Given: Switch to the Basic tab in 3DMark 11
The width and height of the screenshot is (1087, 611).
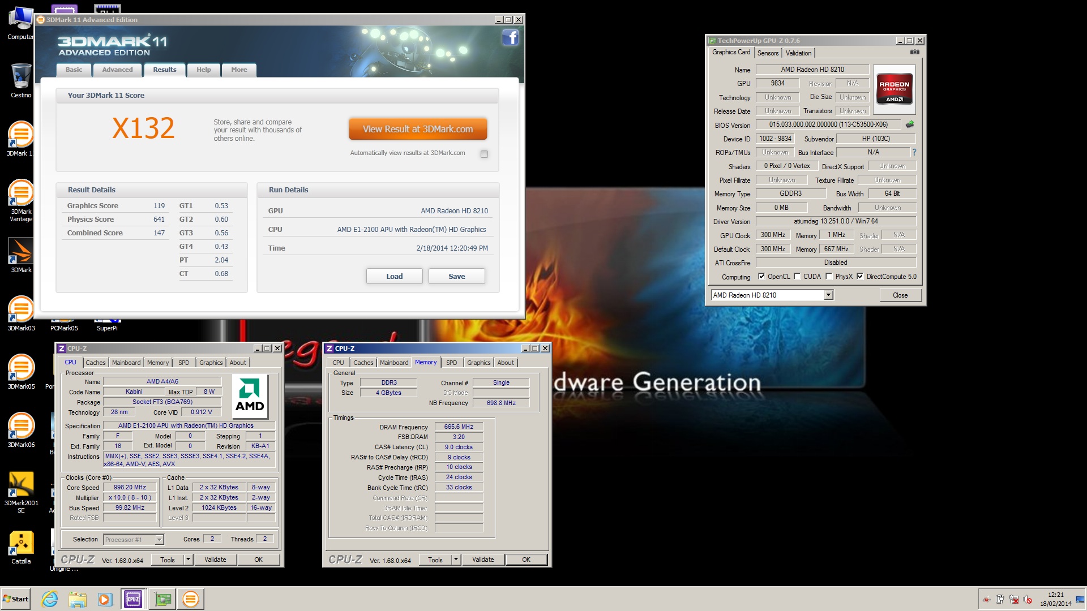Looking at the screenshot, I should tap(74, 70).
